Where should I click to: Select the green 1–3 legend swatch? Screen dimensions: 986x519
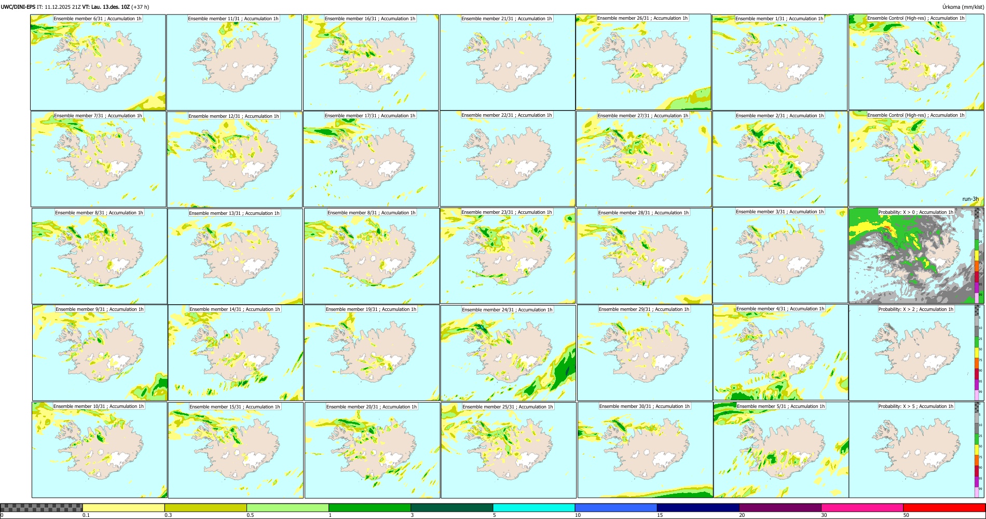369,508
